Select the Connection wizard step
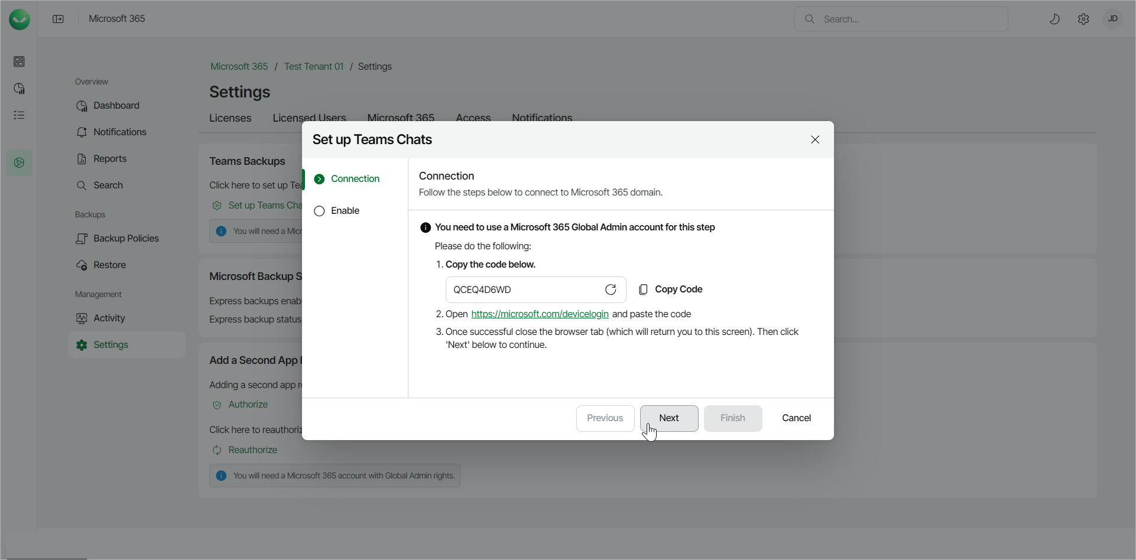This screenshot has width=1136, height=560. (x=355, y=178)
